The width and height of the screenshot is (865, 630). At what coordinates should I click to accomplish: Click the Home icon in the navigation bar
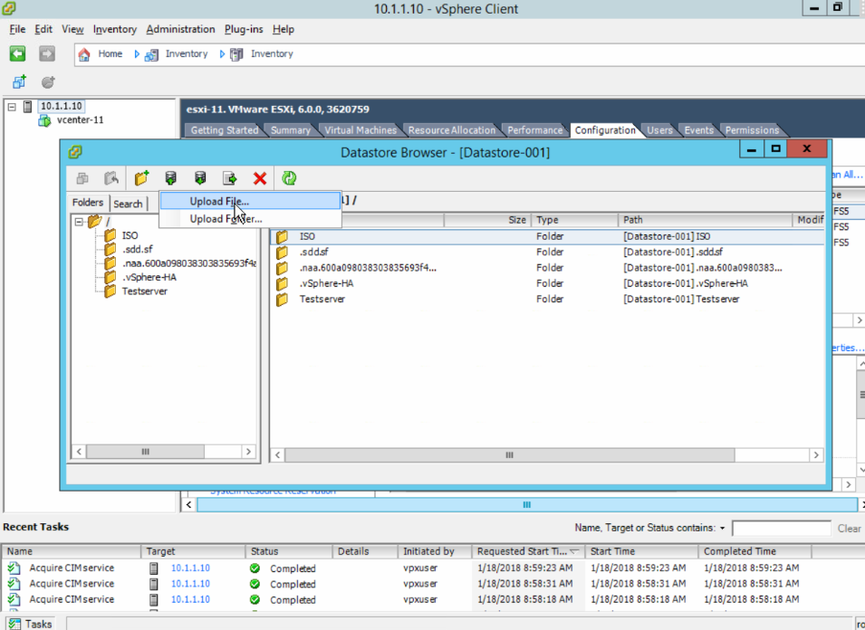coord(84,54)
